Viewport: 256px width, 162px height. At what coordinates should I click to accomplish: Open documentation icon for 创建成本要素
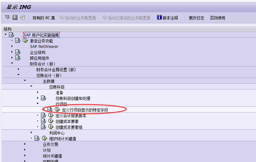click(x=44, y=121)
